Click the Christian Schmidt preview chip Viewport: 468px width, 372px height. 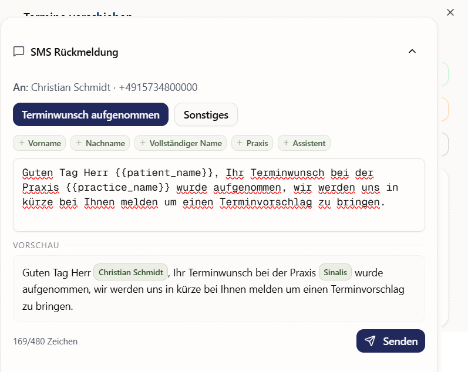(131, 272)
